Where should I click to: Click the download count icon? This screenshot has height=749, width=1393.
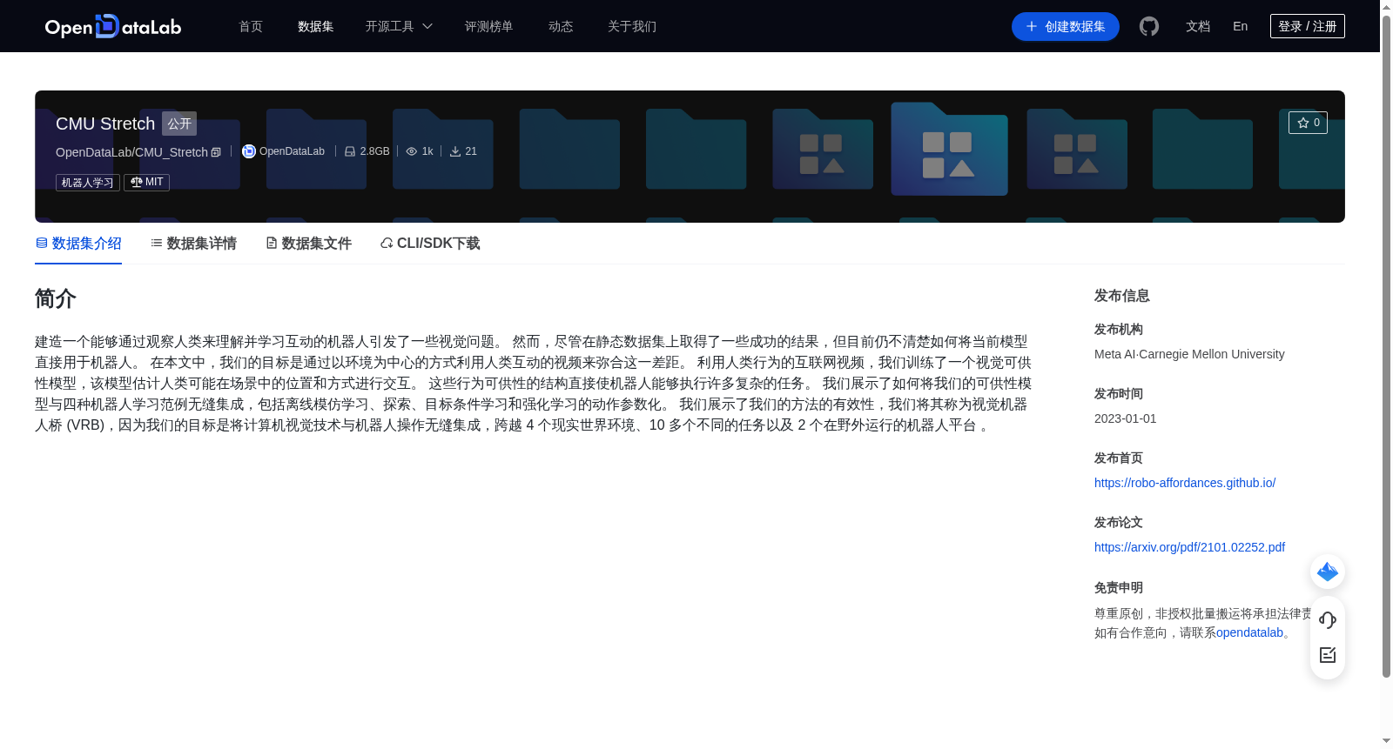454,151
